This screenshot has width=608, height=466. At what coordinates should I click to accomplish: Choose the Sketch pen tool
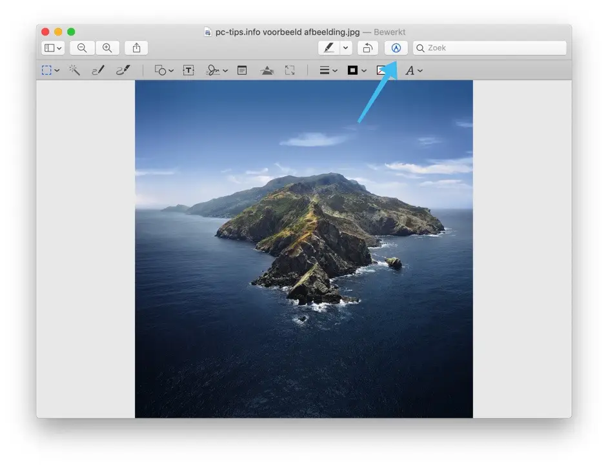(97, 70)
